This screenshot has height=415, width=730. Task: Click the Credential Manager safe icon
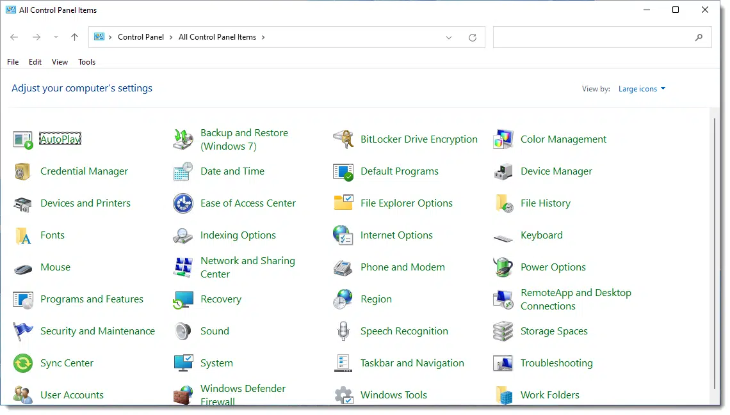(23, 171)
